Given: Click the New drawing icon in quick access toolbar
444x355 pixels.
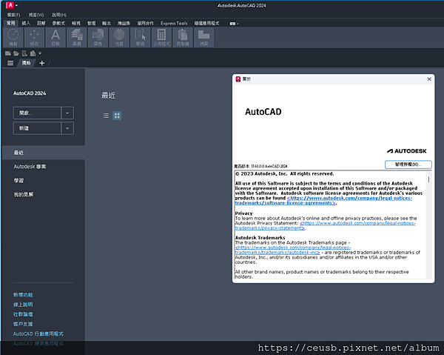Looking at the screenshot, I should pos(8,53).
